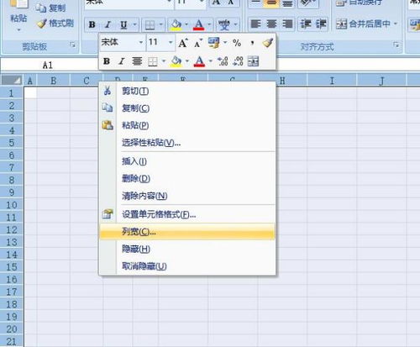Click the mini toolbar grow font icon
Viewport: 420px width, 347px height.
[x=183, y=43]
